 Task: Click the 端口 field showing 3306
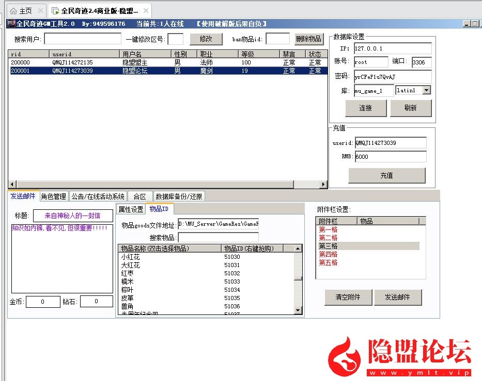click(422, 62)
